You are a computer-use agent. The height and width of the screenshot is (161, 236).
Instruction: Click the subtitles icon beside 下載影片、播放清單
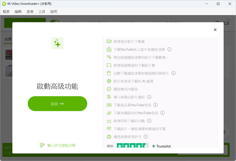109,129
